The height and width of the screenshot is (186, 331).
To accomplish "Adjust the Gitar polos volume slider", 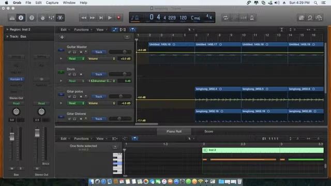I will pyautogui.click(x=120, y=97).
